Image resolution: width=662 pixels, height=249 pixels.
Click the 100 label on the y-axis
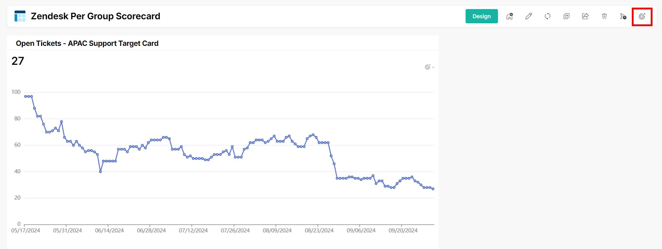16,92
